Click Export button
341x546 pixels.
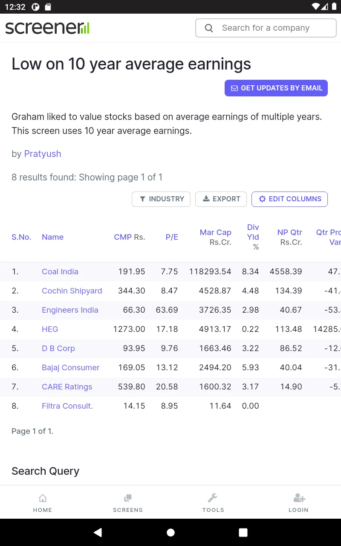(x=221, y=199)
